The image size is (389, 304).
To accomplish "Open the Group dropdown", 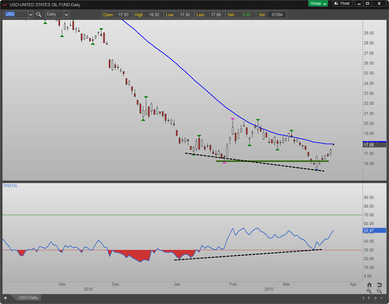I will [318, 3].
